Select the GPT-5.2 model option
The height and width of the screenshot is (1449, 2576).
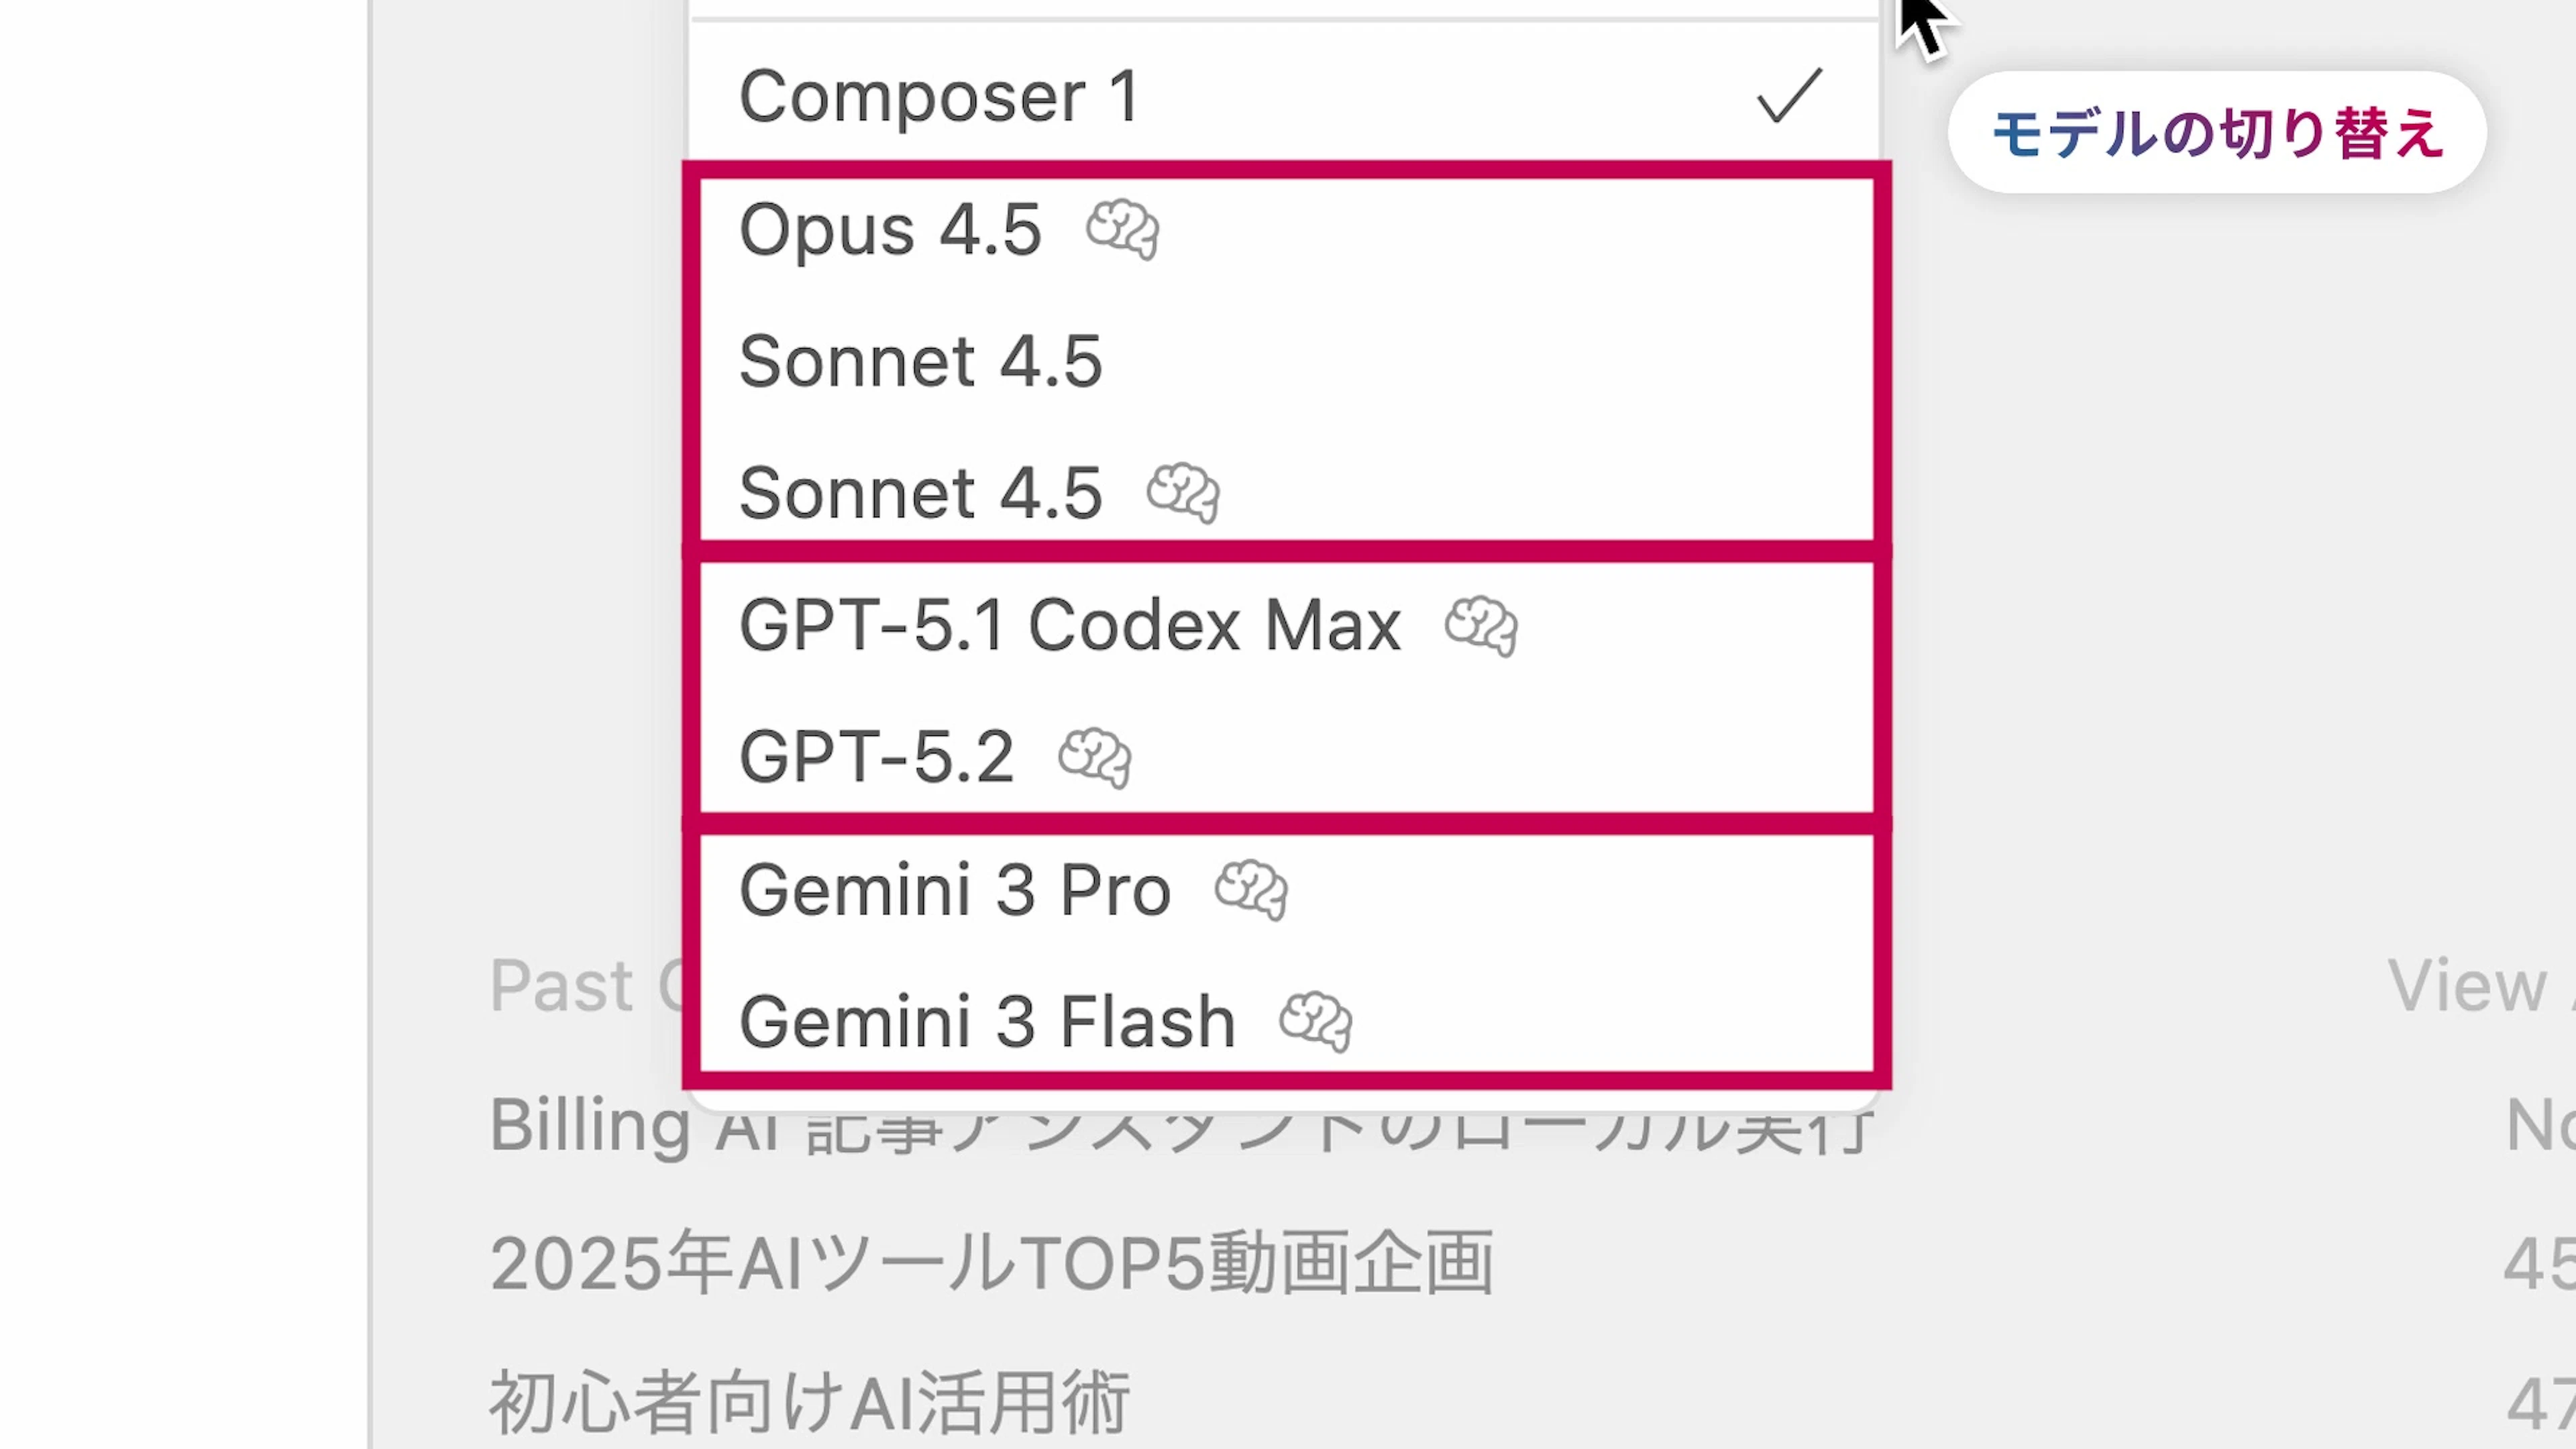[876, 757]
